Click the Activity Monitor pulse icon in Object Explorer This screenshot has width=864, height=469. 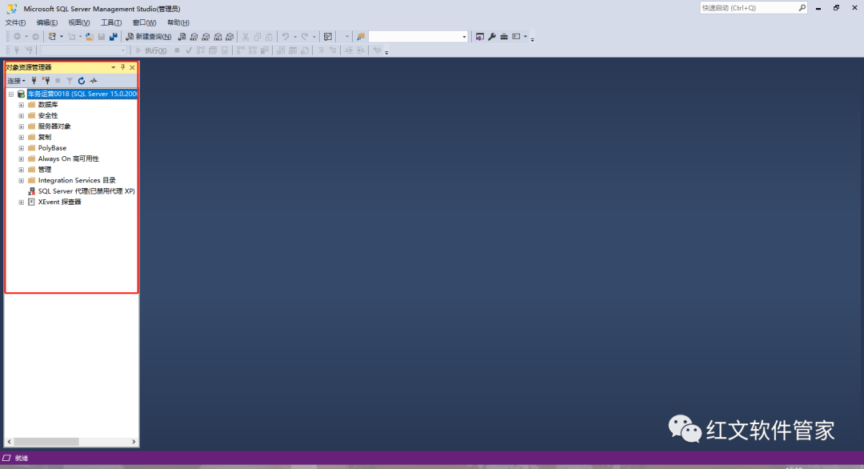tap(94, 81)
